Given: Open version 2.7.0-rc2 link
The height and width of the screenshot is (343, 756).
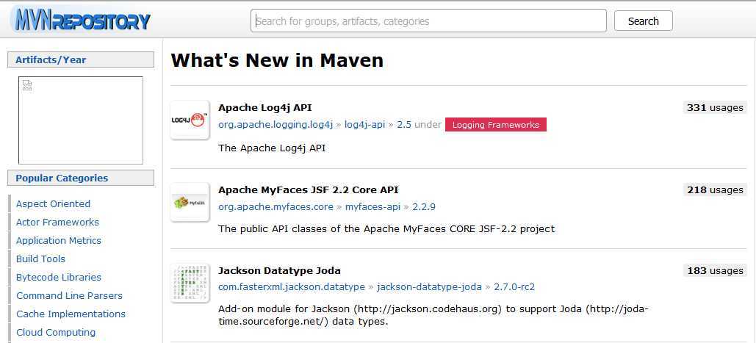Looking at the screenshot, I should pos(514,287).
